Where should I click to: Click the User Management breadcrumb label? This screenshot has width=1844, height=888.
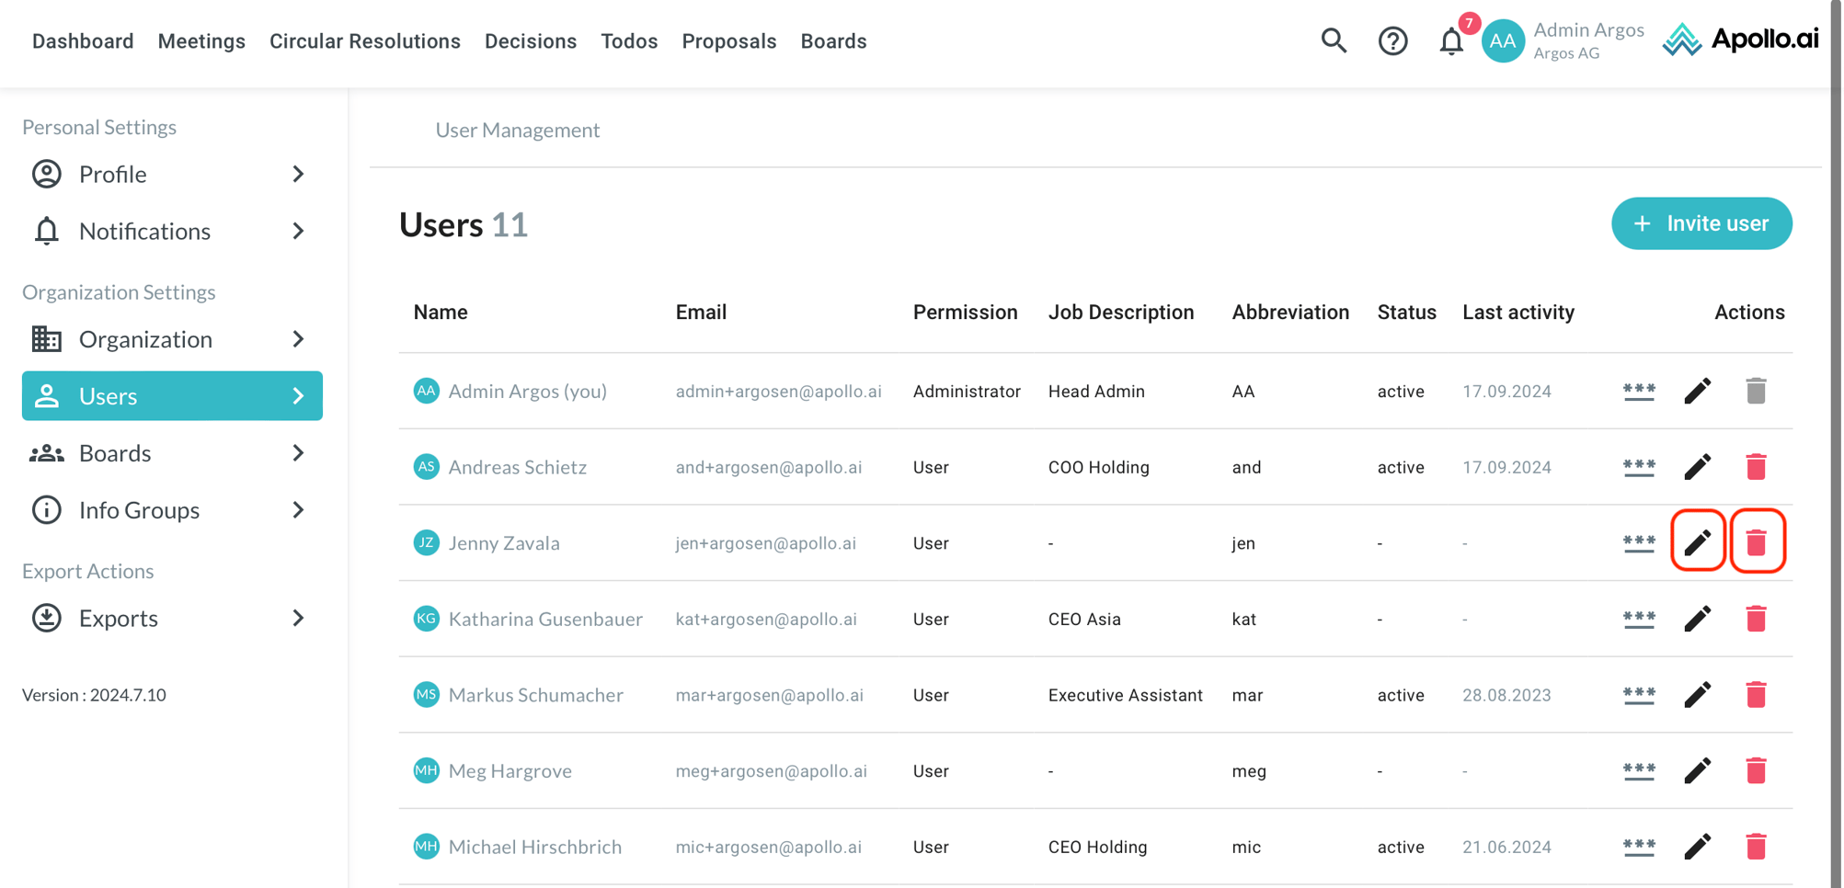pos(518,130)
